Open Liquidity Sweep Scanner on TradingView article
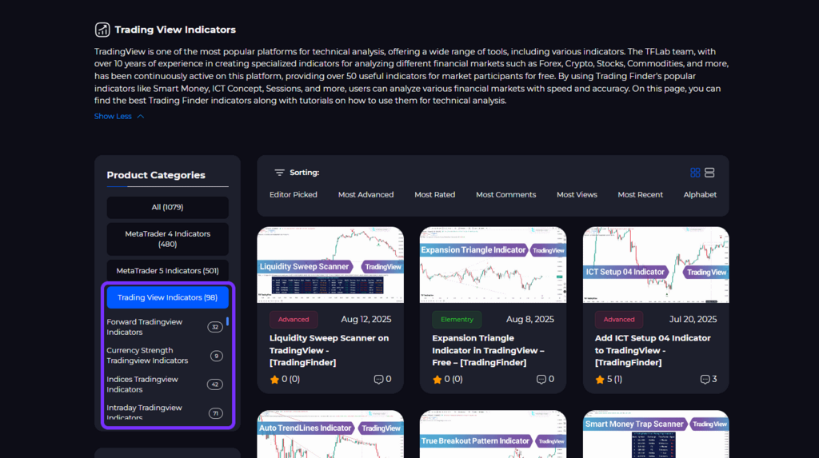819x458 pixels. [329, 350]
